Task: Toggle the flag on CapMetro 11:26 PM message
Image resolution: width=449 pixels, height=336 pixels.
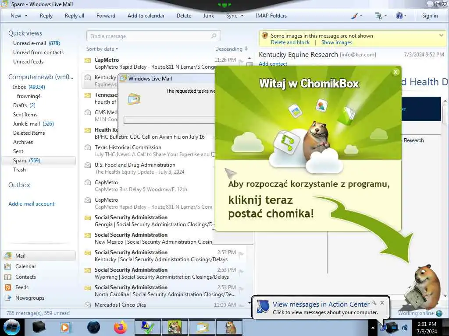Action: point(241,61)
